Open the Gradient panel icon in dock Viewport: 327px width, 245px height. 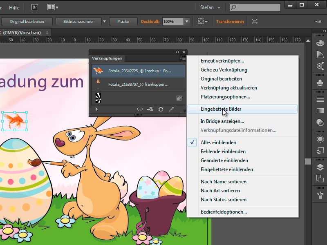(320, 111)
